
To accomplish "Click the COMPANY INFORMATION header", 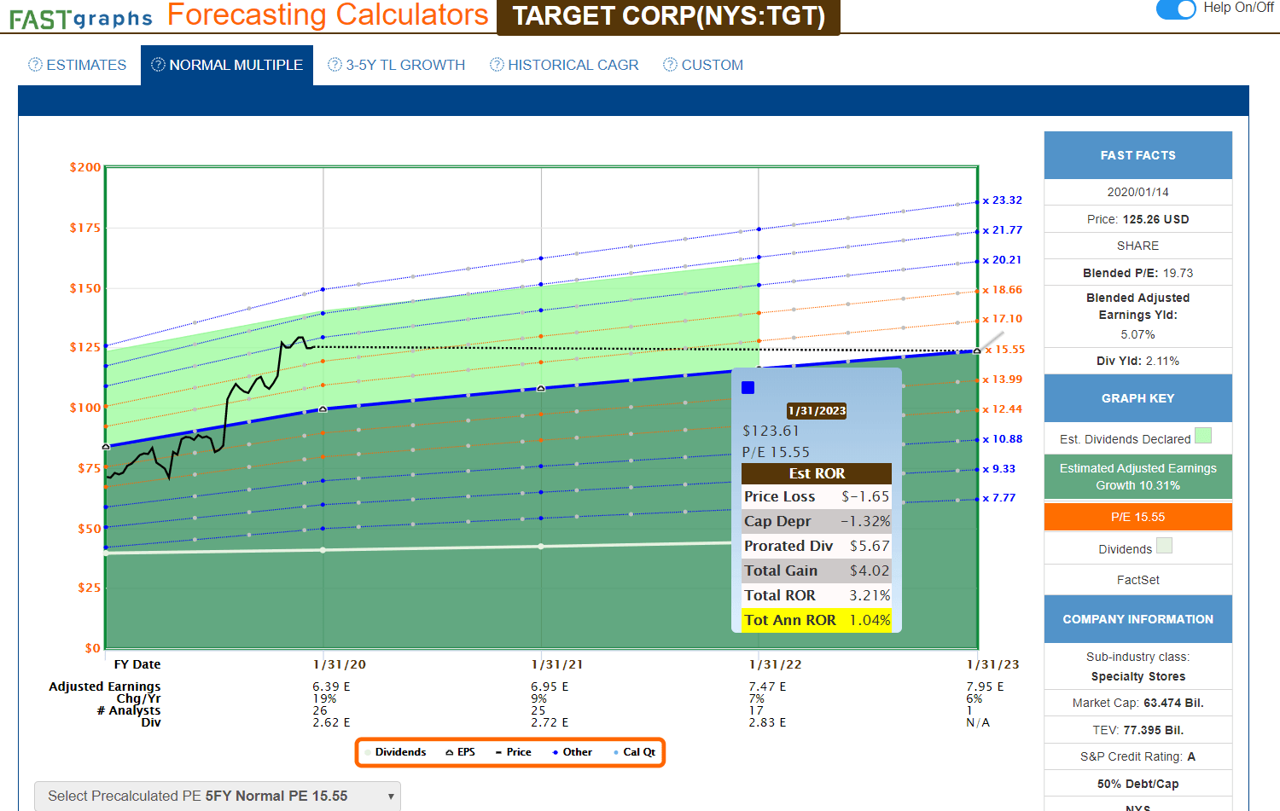I will (x=1138, y=619).
